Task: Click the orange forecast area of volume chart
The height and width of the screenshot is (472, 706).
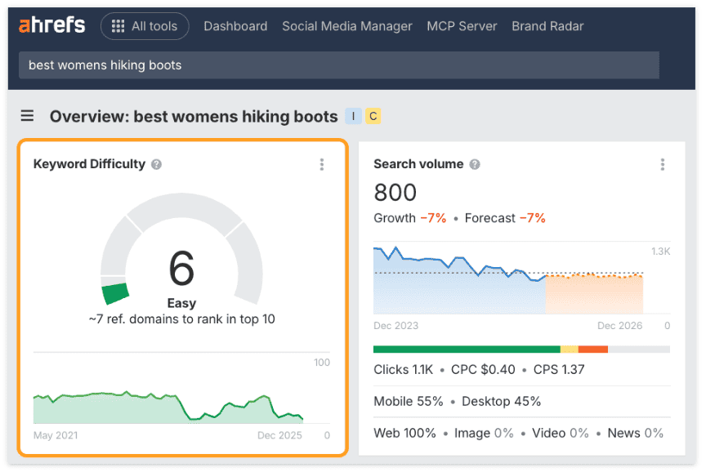Action: [594, 294]
